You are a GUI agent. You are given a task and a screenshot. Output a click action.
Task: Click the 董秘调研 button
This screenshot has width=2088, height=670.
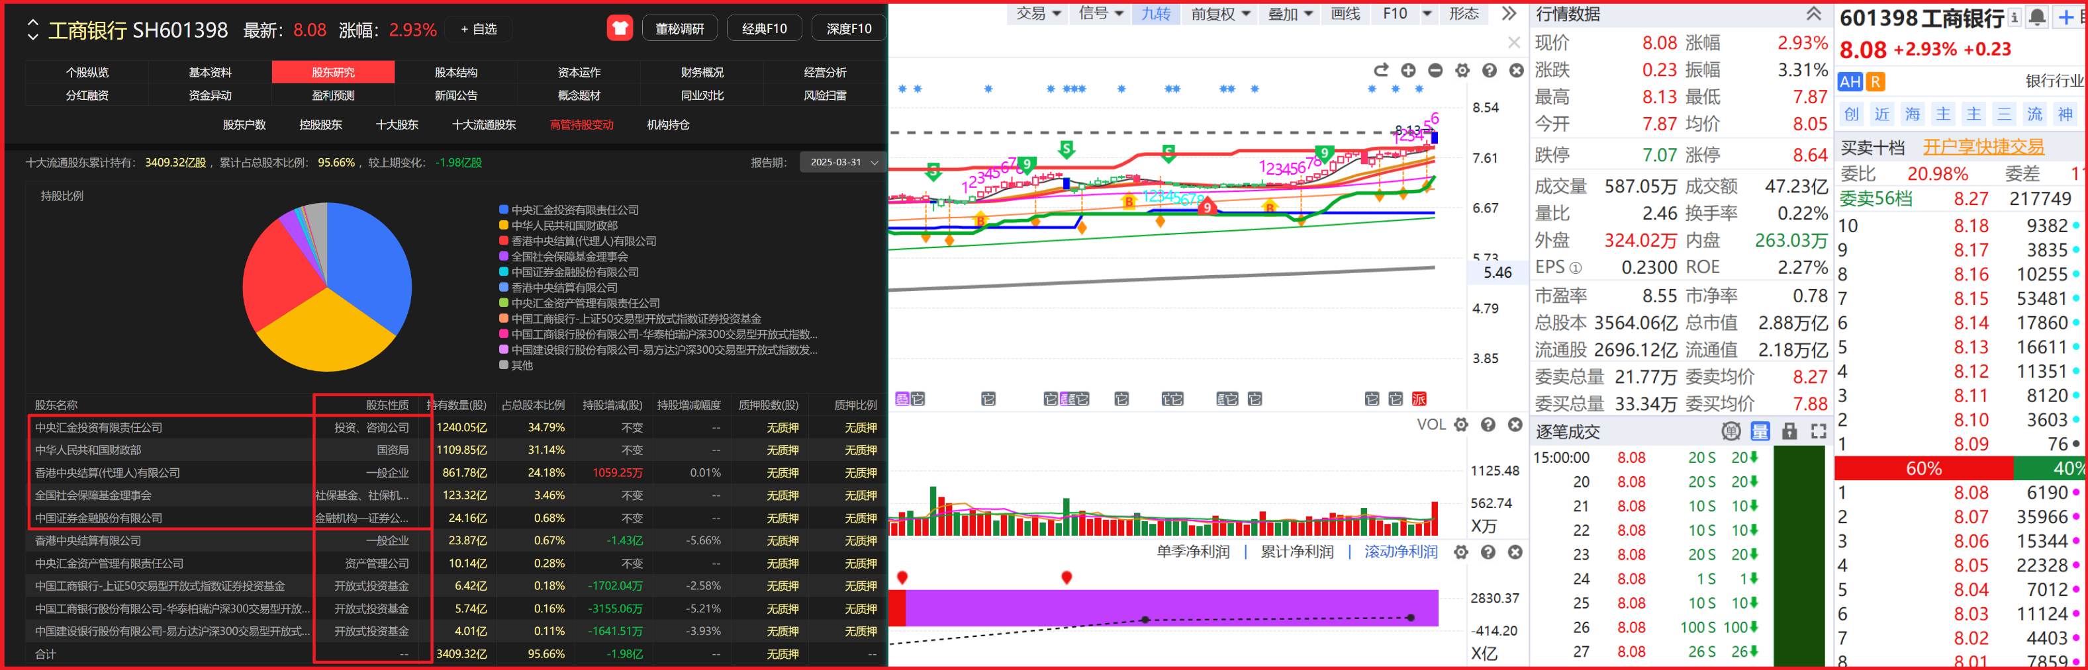coord(679,28)
